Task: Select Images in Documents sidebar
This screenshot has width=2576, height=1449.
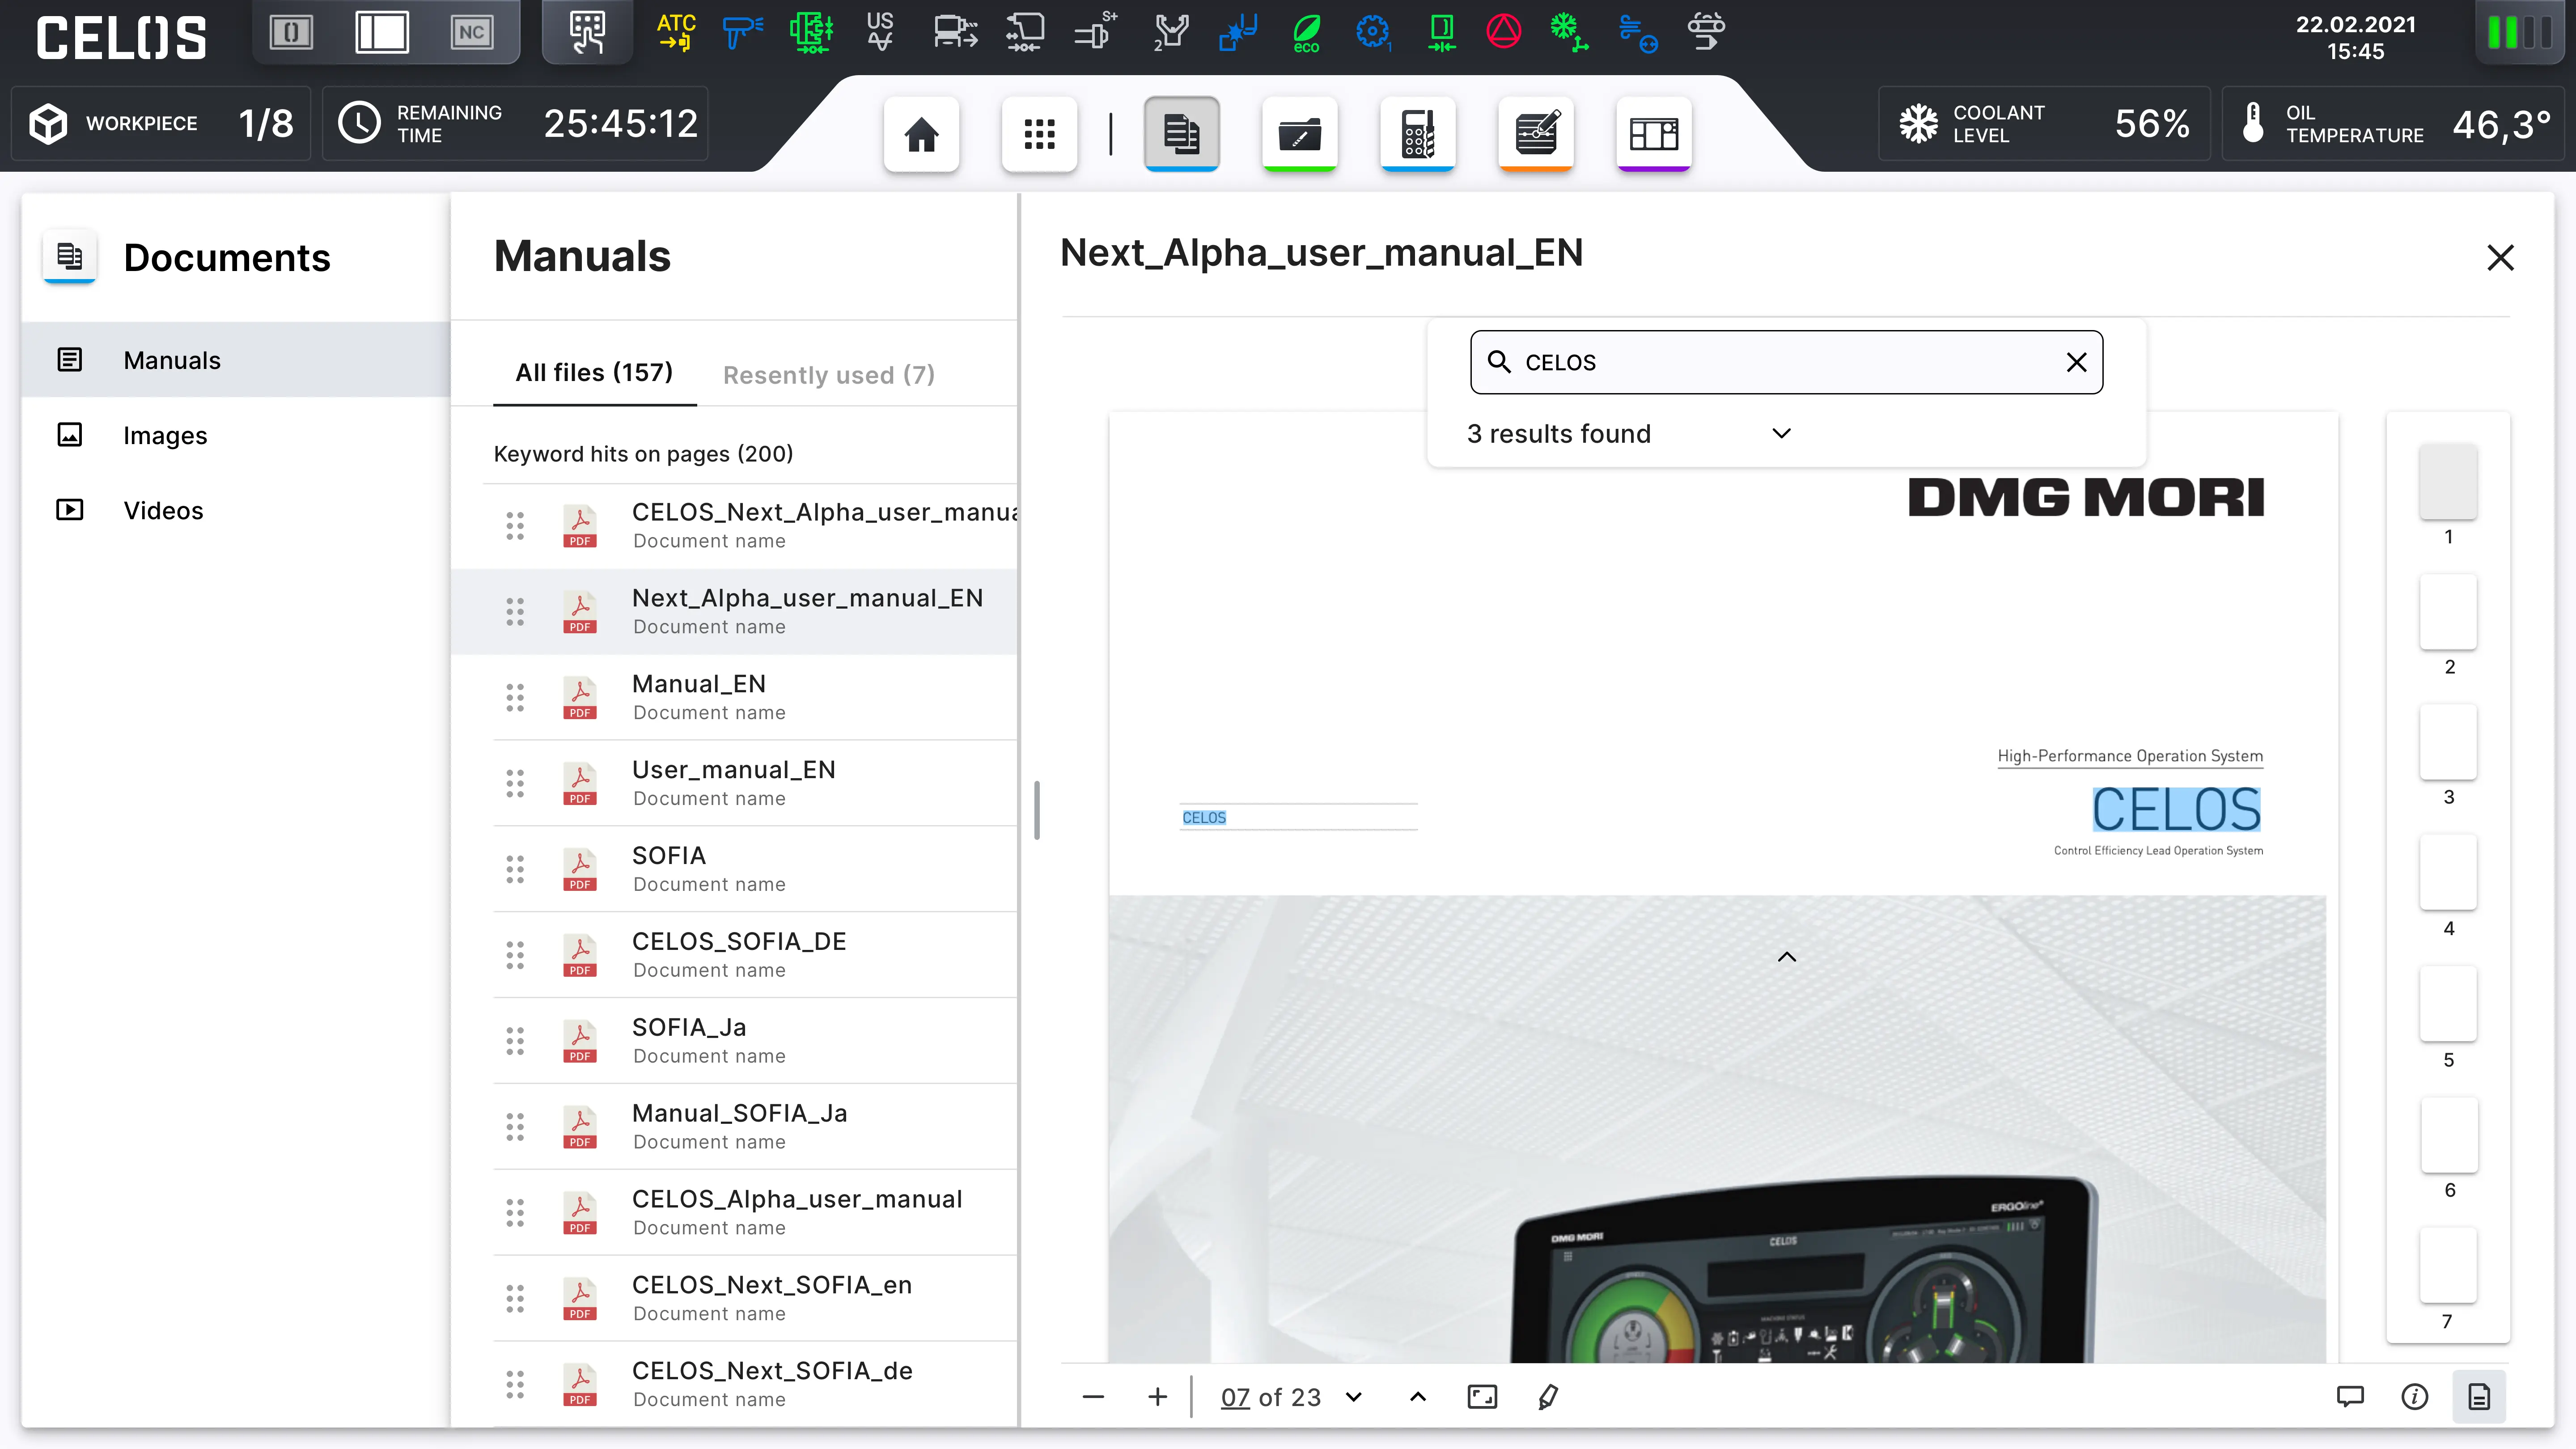Action: 236,435
